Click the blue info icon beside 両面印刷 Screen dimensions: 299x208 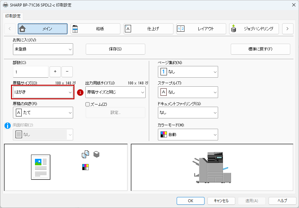point(8,126)
